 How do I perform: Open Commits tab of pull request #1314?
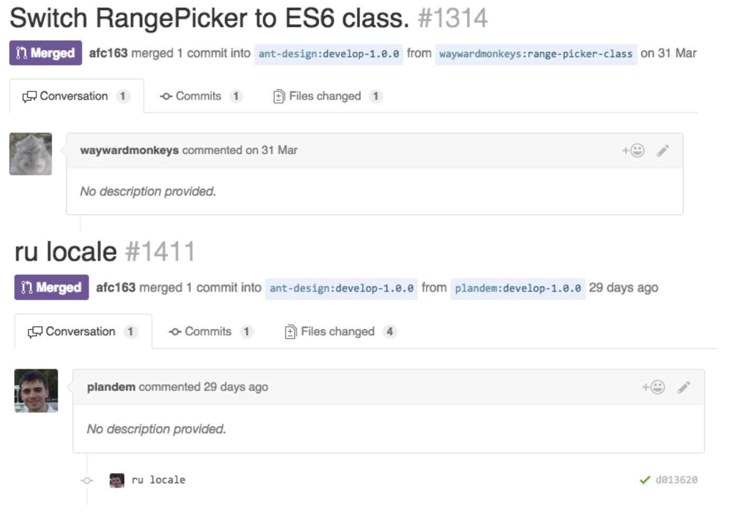[198, 96]
